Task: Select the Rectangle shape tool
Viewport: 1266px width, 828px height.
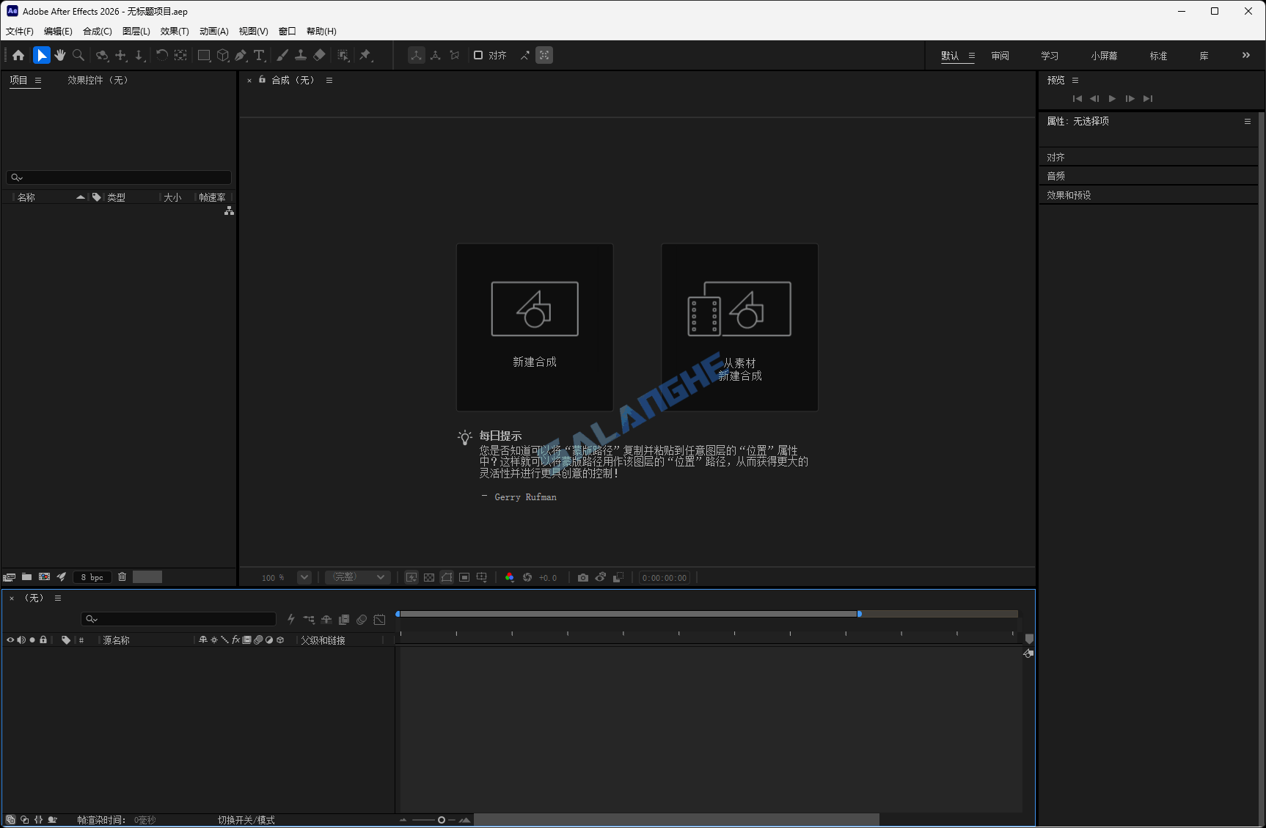Action: tap(204, 55)
